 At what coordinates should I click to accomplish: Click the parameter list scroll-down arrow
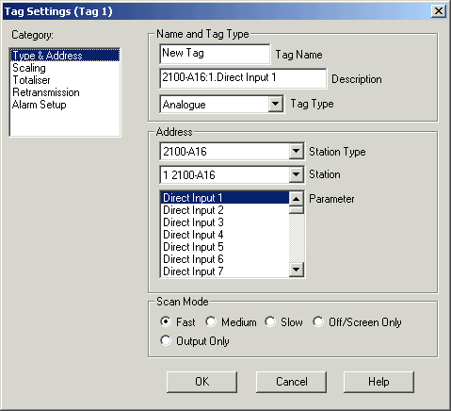[x=296, y=270]
